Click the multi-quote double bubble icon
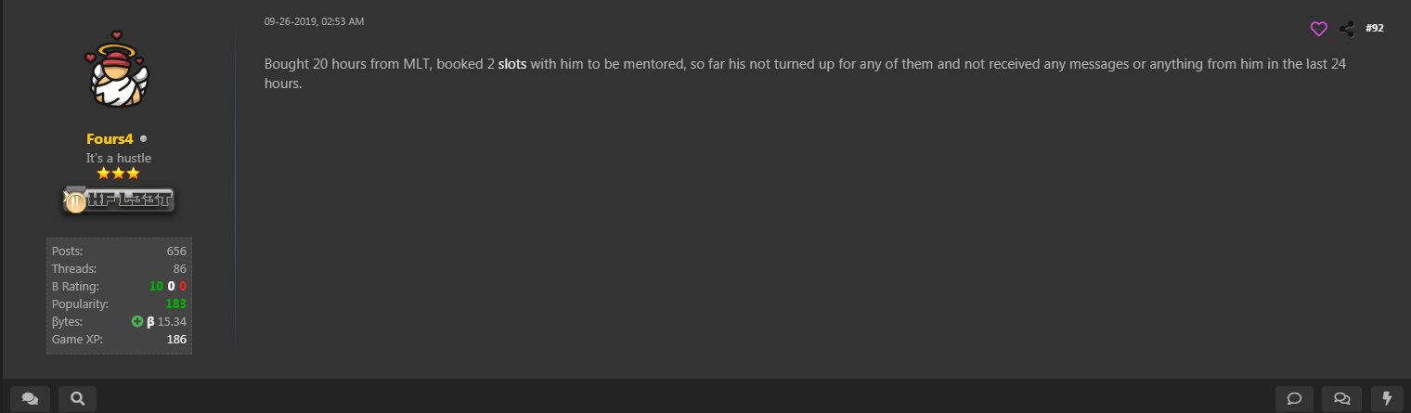Screen dimensions: 1411x413 click(x=1341, y=399)
